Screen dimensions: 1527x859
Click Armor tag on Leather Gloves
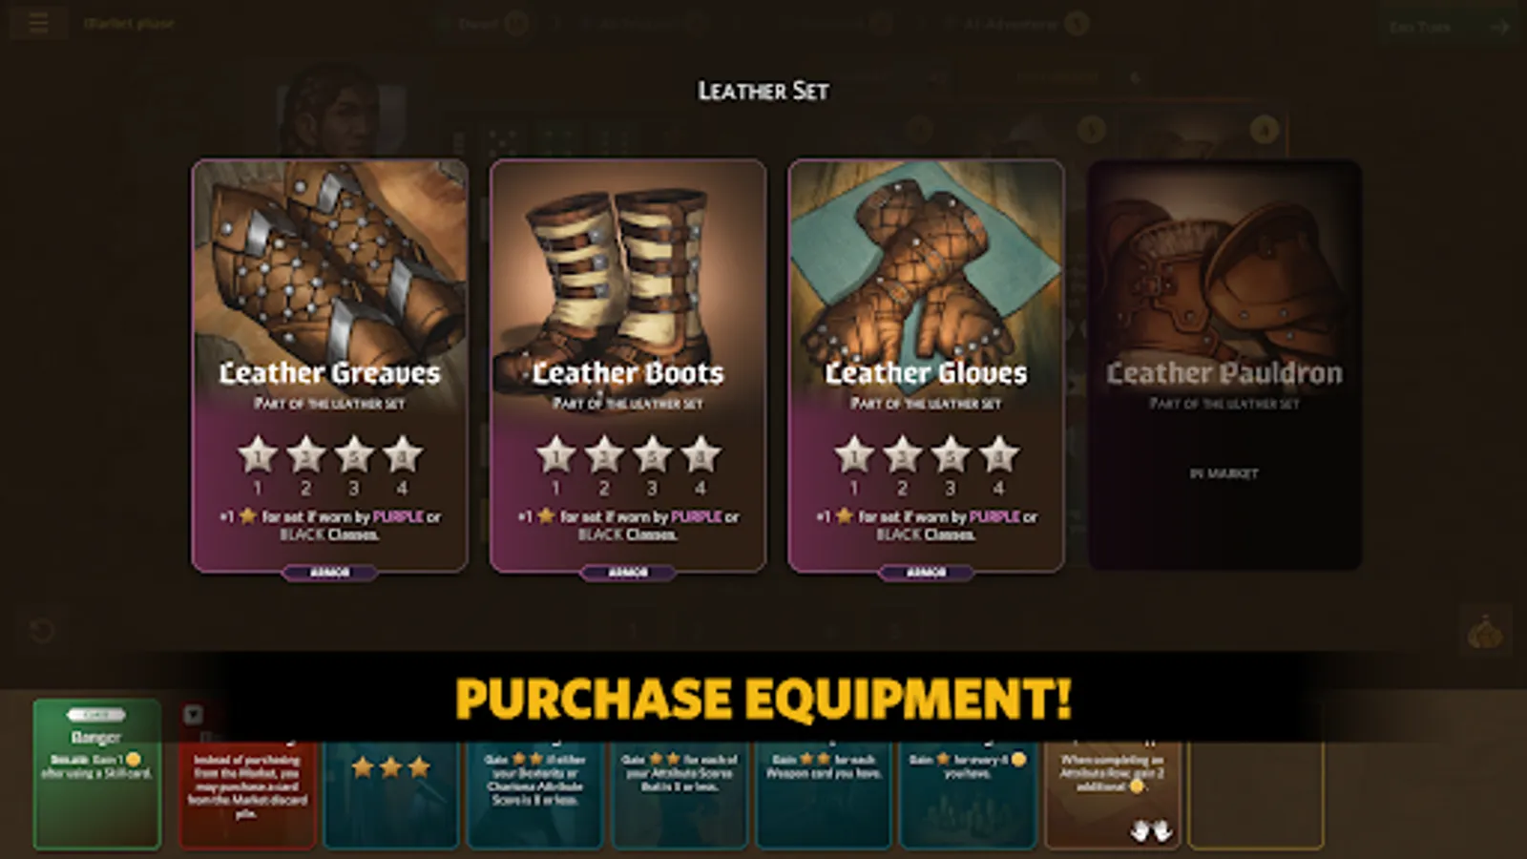(x=926, y=573)
